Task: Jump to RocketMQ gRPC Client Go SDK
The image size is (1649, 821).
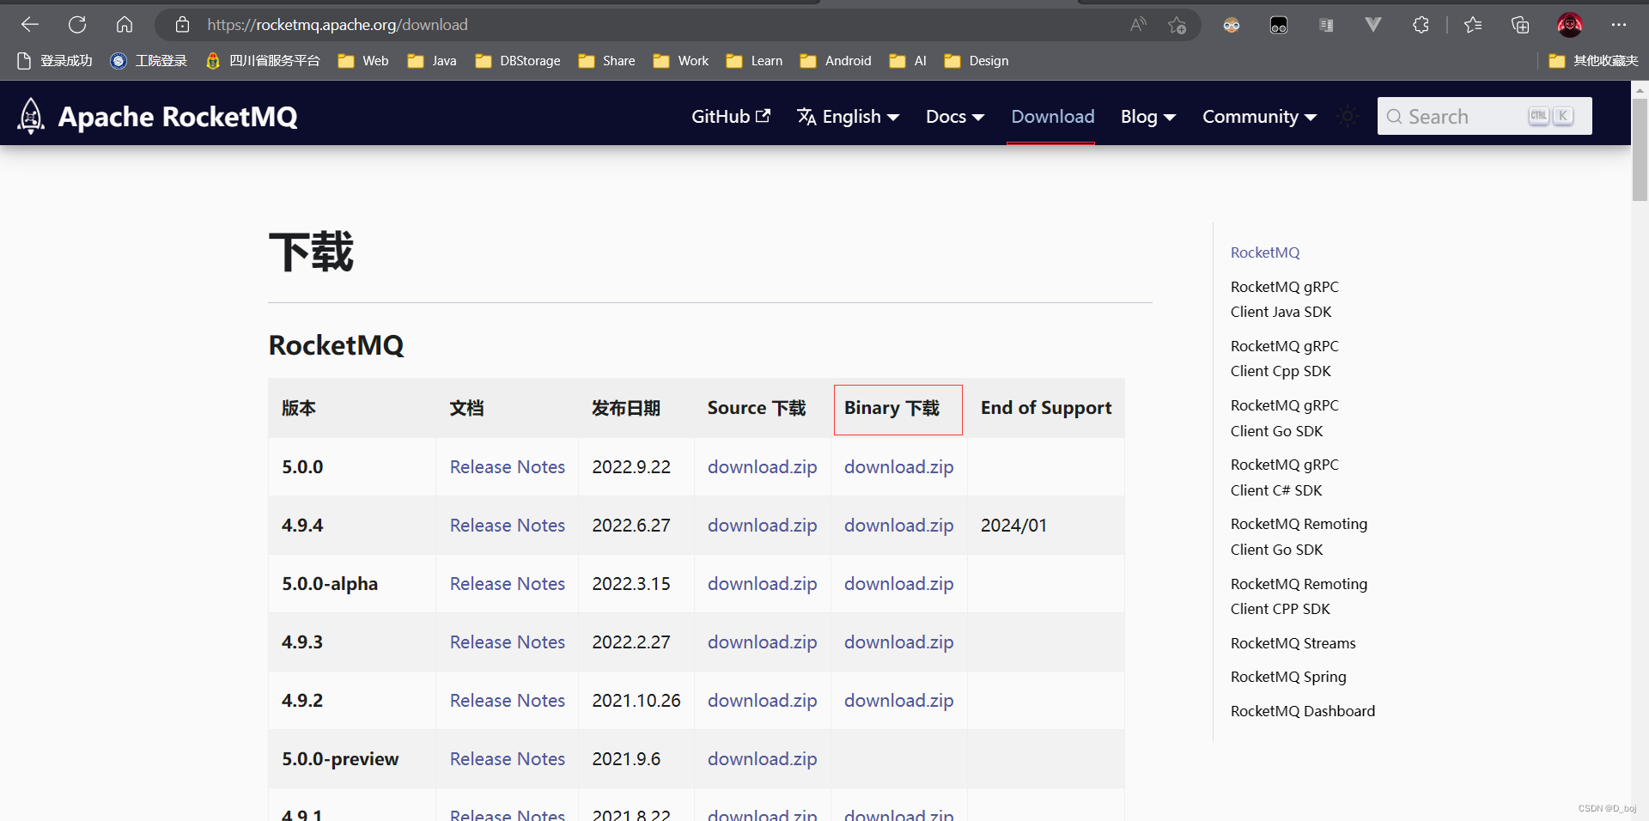Action: [x=1284, y=418]
